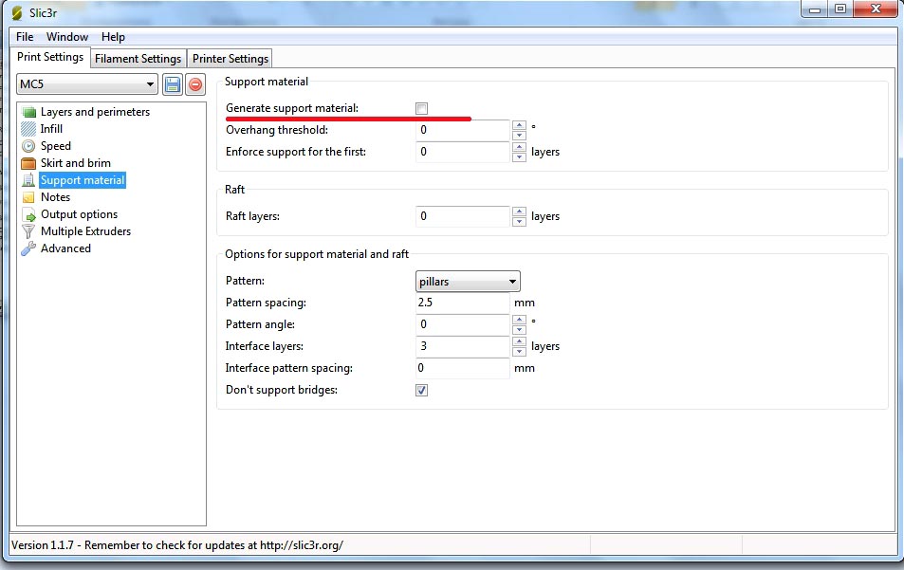
Task: Open Output options page
Action: (x=79, y=214)
